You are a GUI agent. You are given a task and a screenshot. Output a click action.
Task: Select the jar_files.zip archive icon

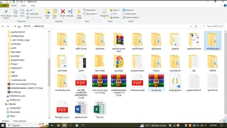click(156, 81)
